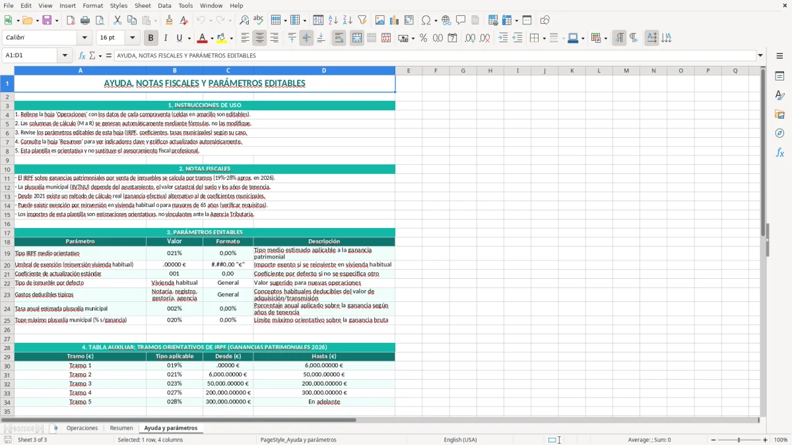Expand the highlighting color dropdown arrow

[231, 38]
